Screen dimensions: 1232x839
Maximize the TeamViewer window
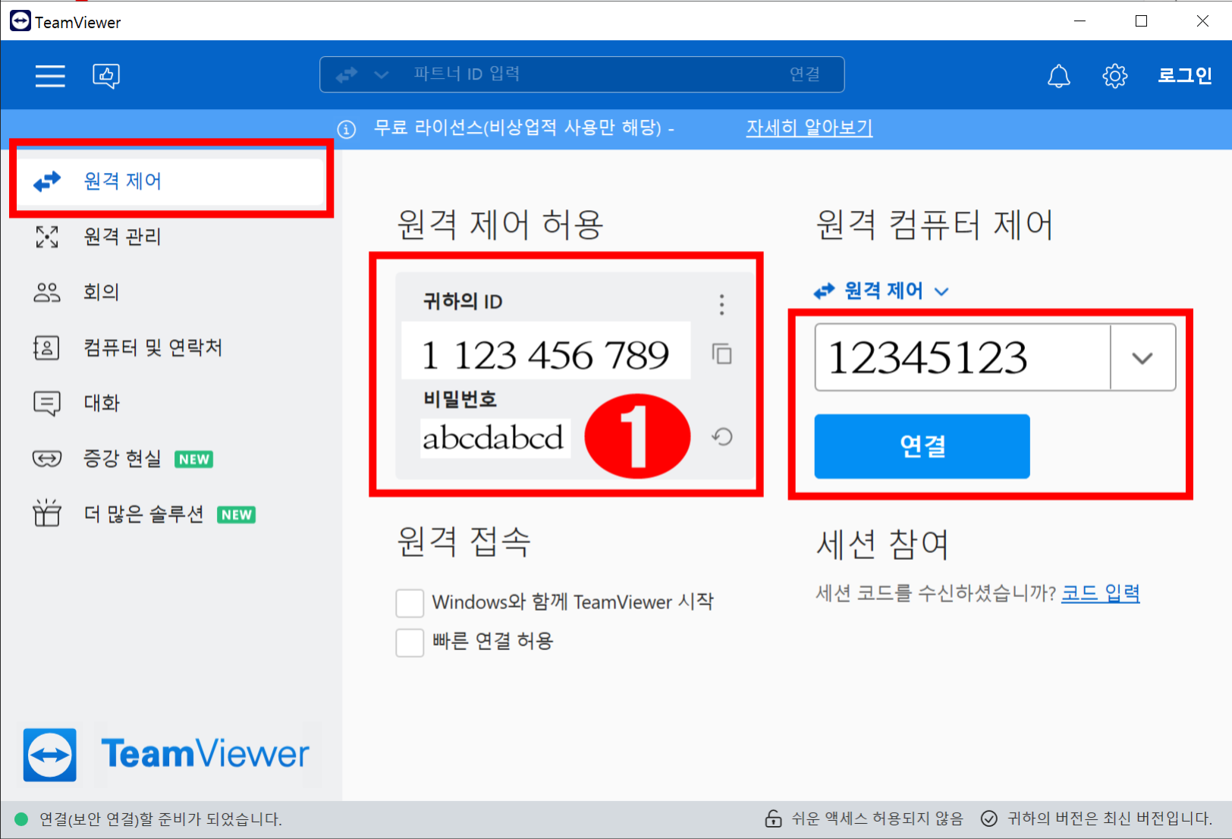coord(1141,21)
